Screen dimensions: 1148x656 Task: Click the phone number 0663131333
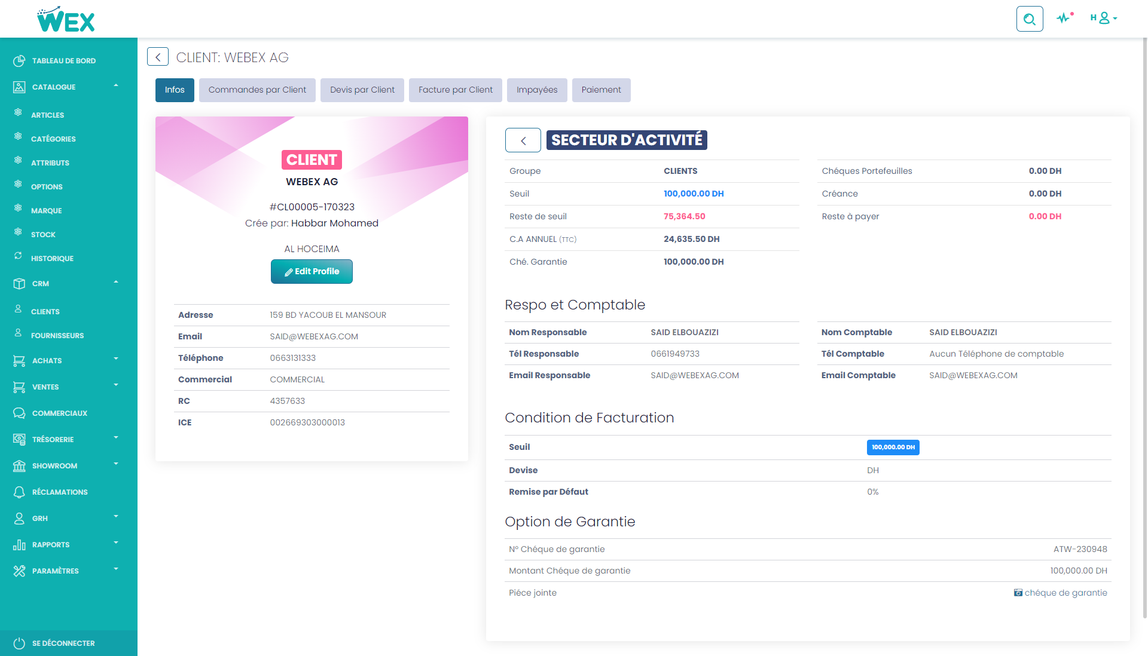(x=293, y=358)
